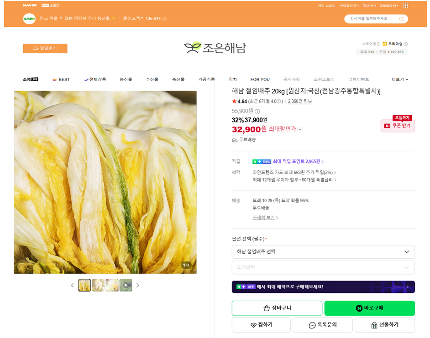The height and width of the screenshot is (338, 430).
Task: Expand the 마이페이지 dropdown in top bar
Action: pos(349,5)
